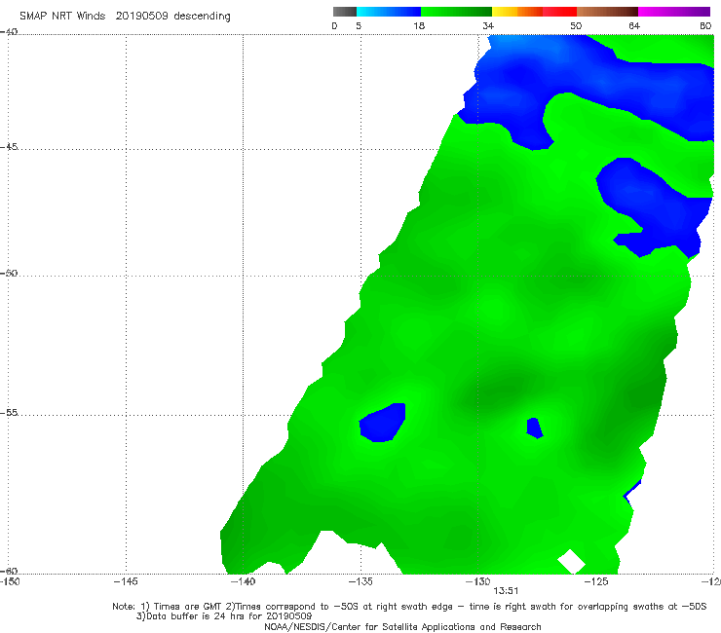The image size is (721, 633).
Task: Click the color bar label '64'
Action: [634, 26]
